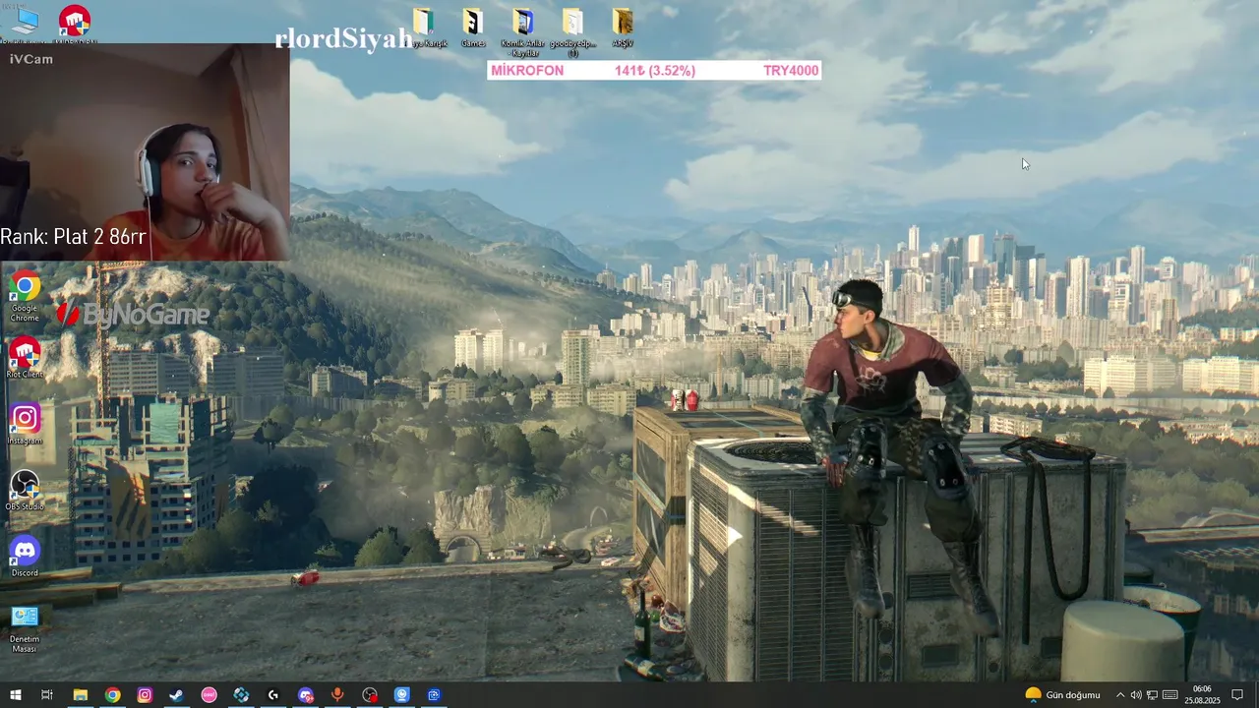This screenshot has height=708, width=1259.
Task: Click the pink osu! taskbar icon
Action: (x=209, y=695)
